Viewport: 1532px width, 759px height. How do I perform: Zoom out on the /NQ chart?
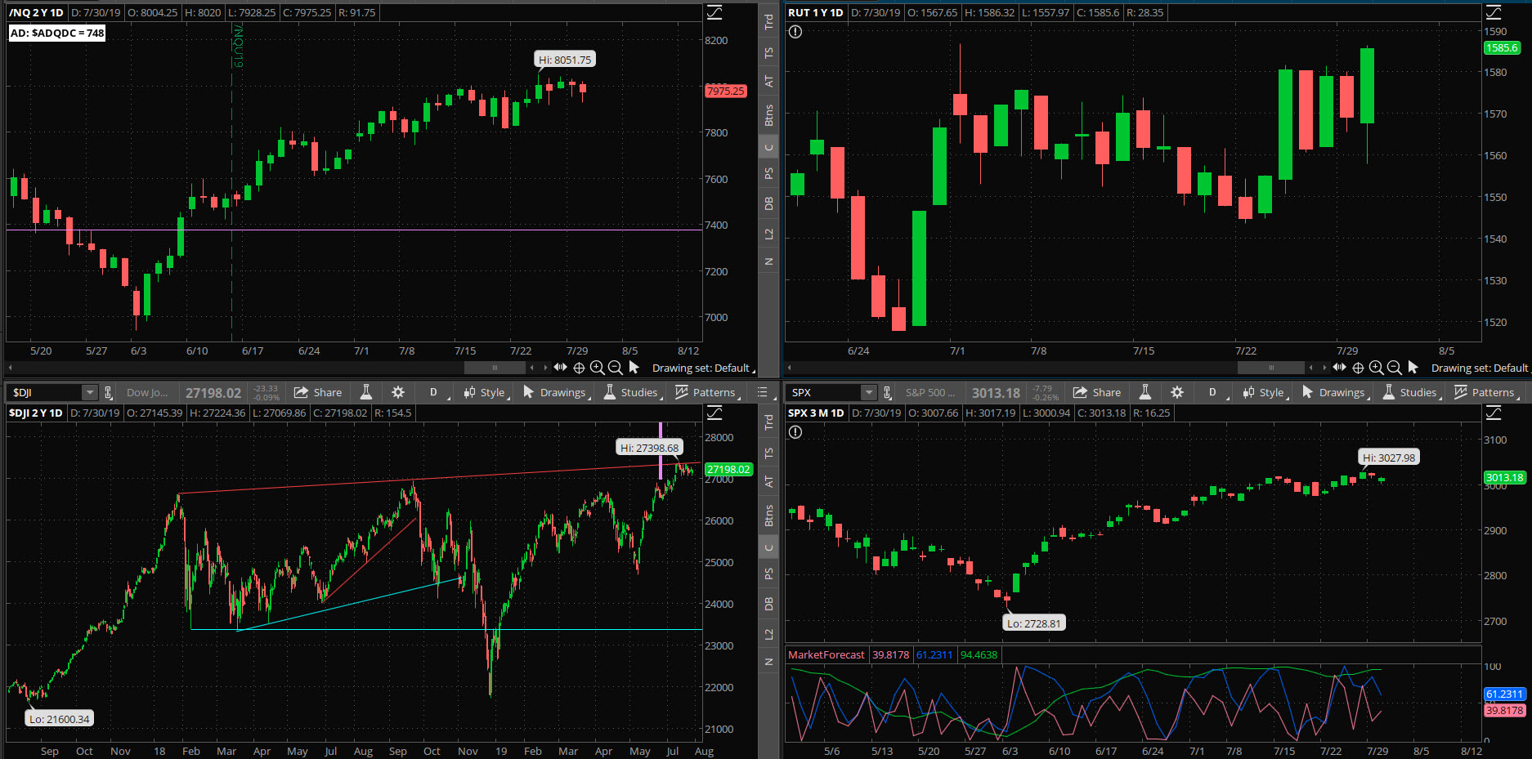pyautogui.click(x=616, y=368)
